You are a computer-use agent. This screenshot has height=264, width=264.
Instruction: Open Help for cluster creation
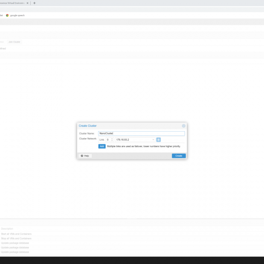tap(85, 156)
